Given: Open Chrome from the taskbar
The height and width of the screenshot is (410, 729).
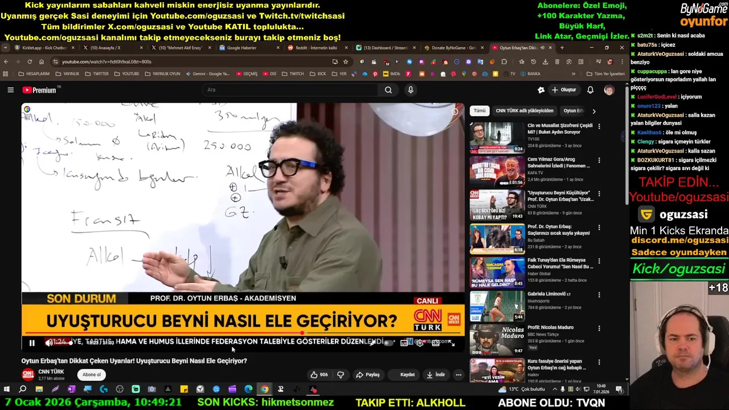Looking at the screenshot, I should click(x=265, y=389).
